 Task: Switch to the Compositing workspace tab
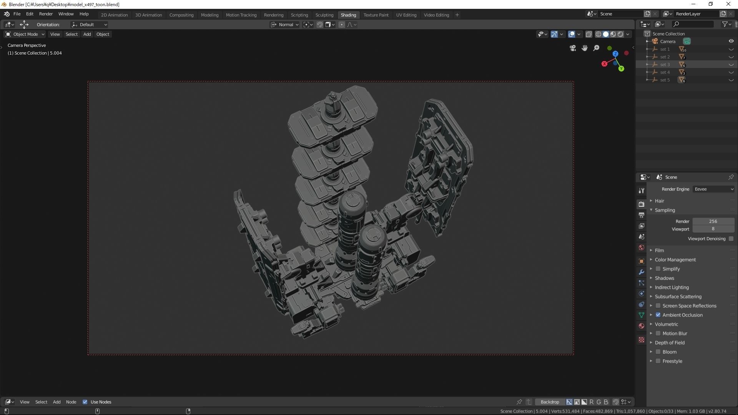(x=181, y=15)
